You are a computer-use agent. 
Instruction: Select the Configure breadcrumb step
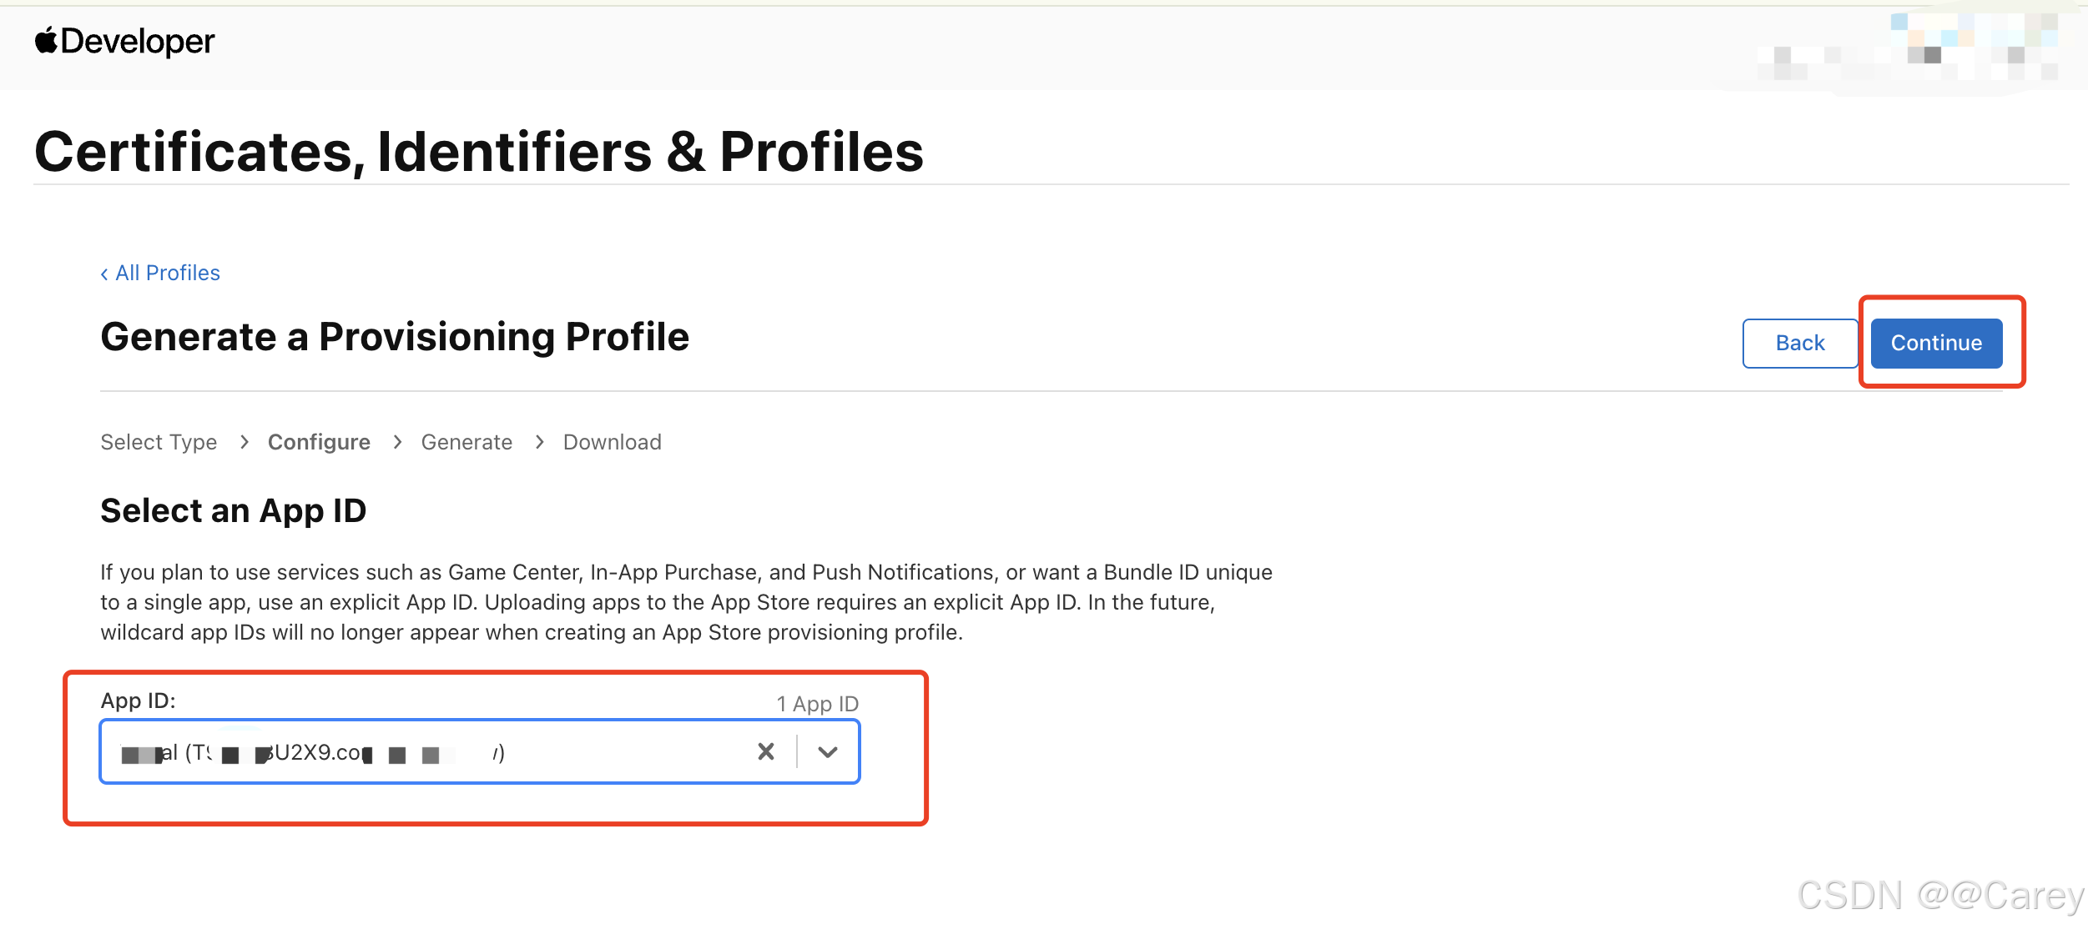point(319,442)
